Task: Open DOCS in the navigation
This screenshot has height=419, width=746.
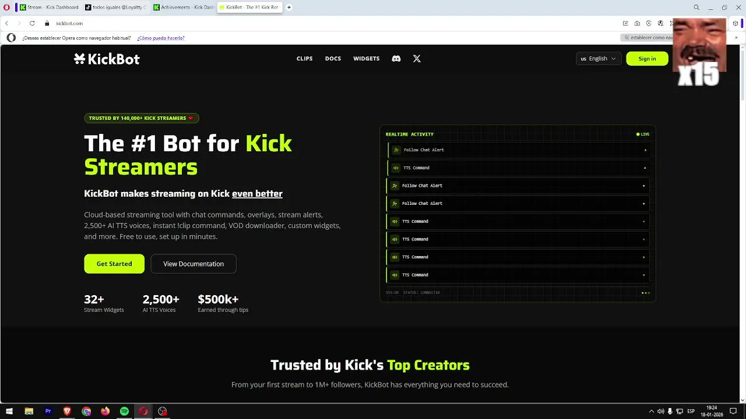Action: coord(333,59)
